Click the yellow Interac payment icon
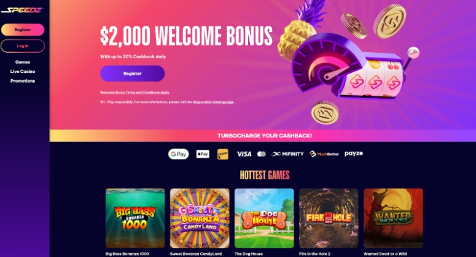The image size is (476, 257). 223,154
